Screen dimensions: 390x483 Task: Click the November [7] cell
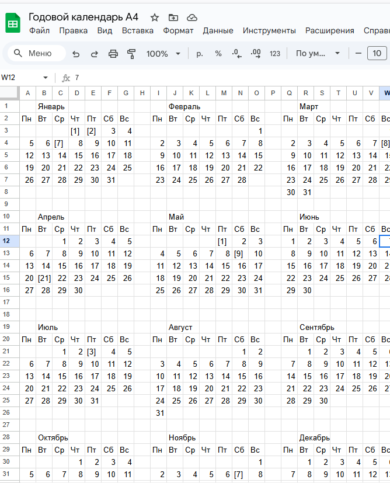240,474
